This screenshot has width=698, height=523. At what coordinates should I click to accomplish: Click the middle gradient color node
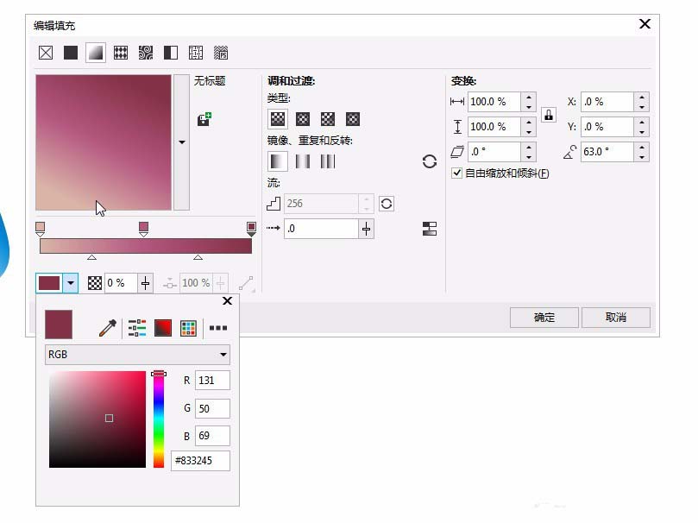(143, 229)
